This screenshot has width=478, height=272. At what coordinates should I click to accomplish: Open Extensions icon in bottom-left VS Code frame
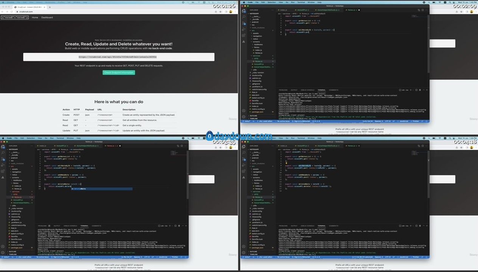tap(3, 171)
